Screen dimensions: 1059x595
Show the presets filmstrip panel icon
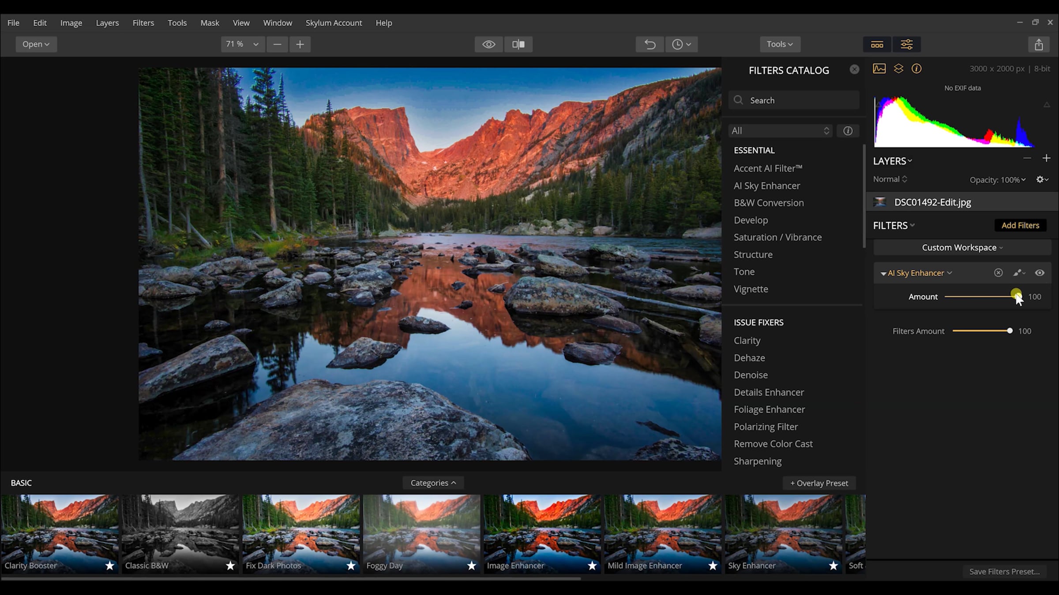877,45
